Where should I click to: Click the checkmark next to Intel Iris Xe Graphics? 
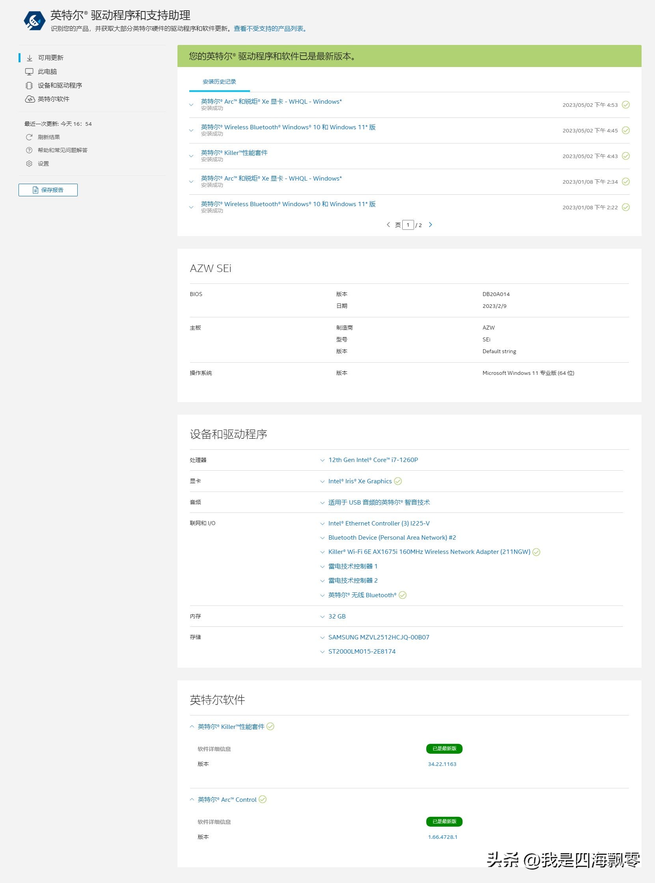pos(398,481)
